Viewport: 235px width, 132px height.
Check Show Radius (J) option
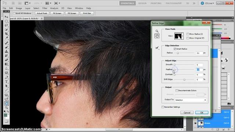tap(188, 34)
